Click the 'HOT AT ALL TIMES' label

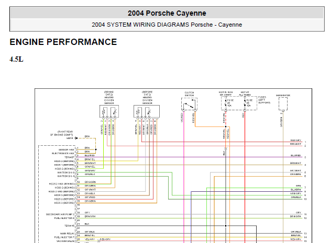[245, 94]
